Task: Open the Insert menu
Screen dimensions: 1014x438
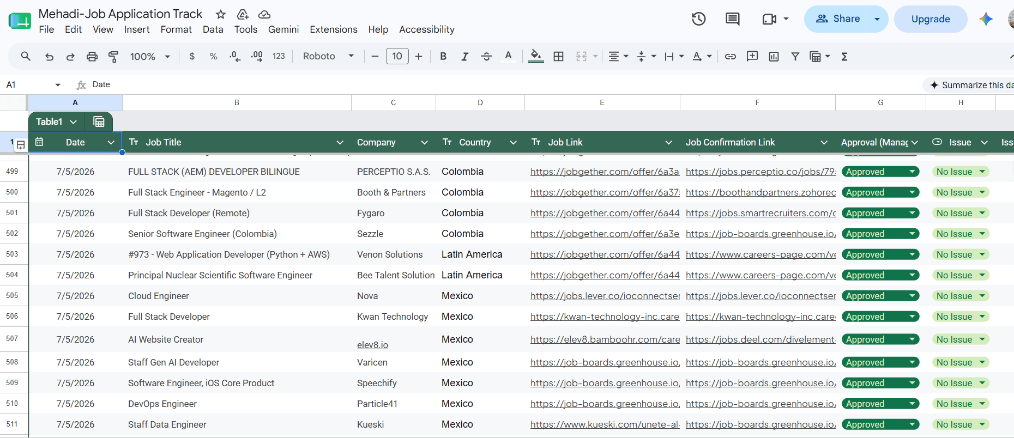Action: [137, 29]
